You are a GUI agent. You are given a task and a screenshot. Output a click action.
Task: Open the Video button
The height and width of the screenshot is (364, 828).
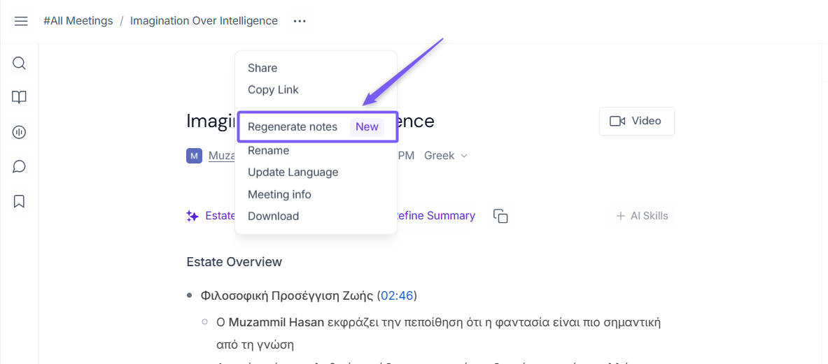pos(636,121)
